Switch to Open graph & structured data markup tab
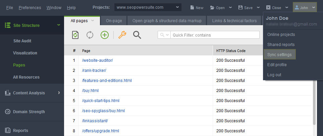The width and height of the screenshot is (323, 136). (x=167, y=20)
